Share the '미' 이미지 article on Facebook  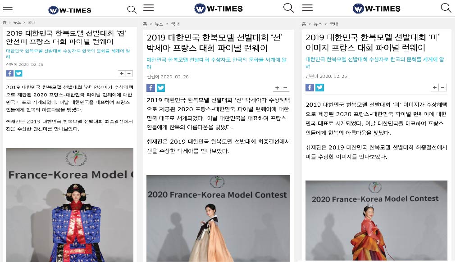pyautogui.click(x=310, y=87)
